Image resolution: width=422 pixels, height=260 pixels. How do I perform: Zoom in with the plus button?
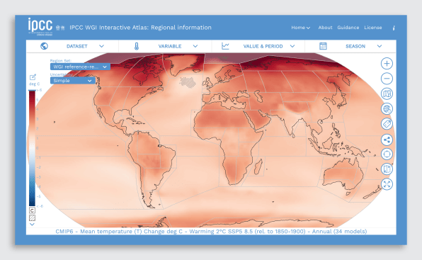point(387,64)
